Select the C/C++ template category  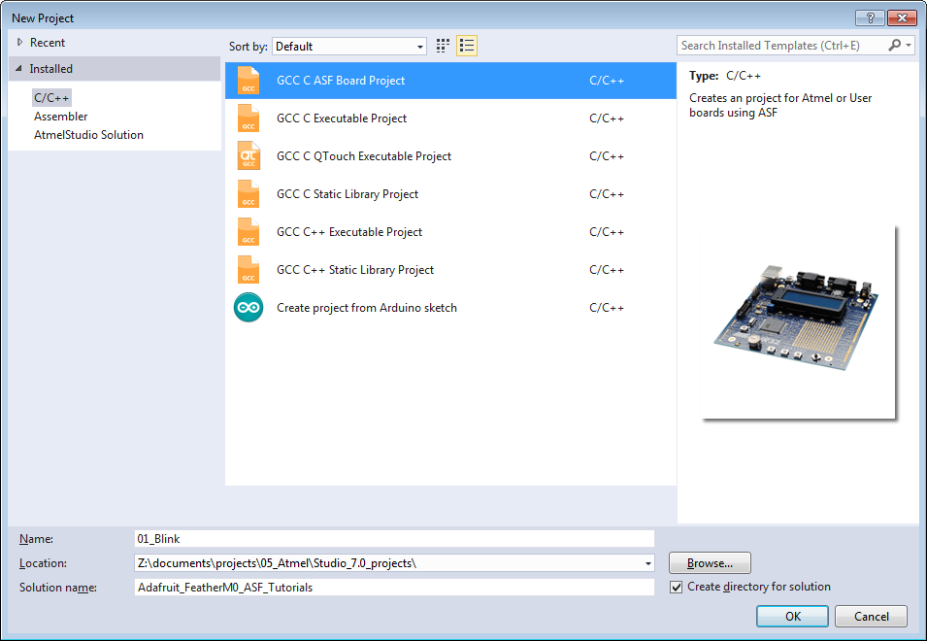coord(51,97)
